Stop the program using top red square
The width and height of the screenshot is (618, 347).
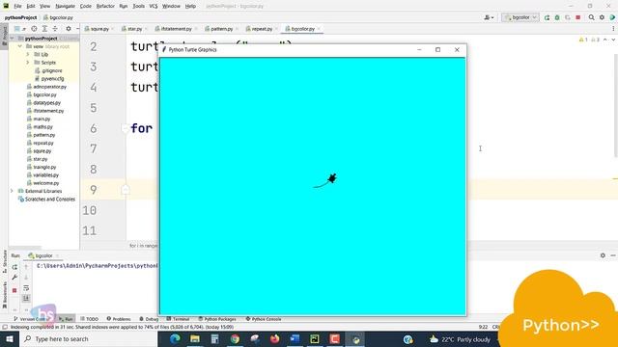(577, 17)
